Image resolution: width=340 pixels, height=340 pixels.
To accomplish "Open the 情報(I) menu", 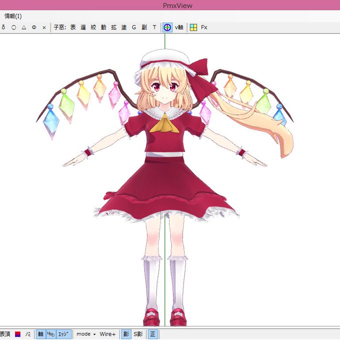I will coord(13,16).
